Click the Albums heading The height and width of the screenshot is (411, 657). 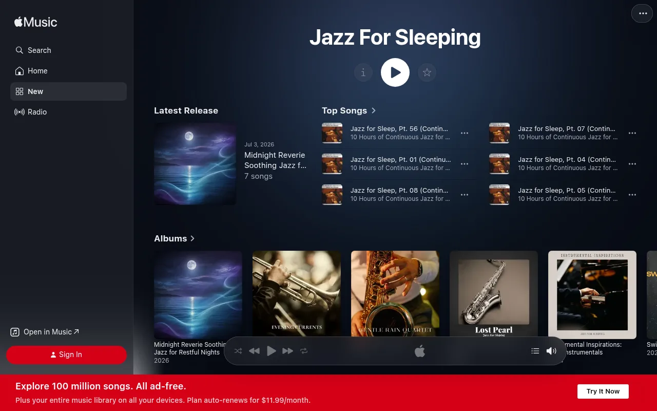click(170, 238)
